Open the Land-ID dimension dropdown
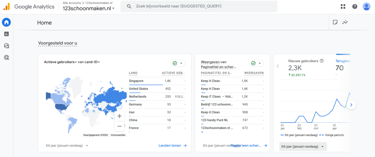This screenshot has width=375, height=157. click(x=92, y=62)
